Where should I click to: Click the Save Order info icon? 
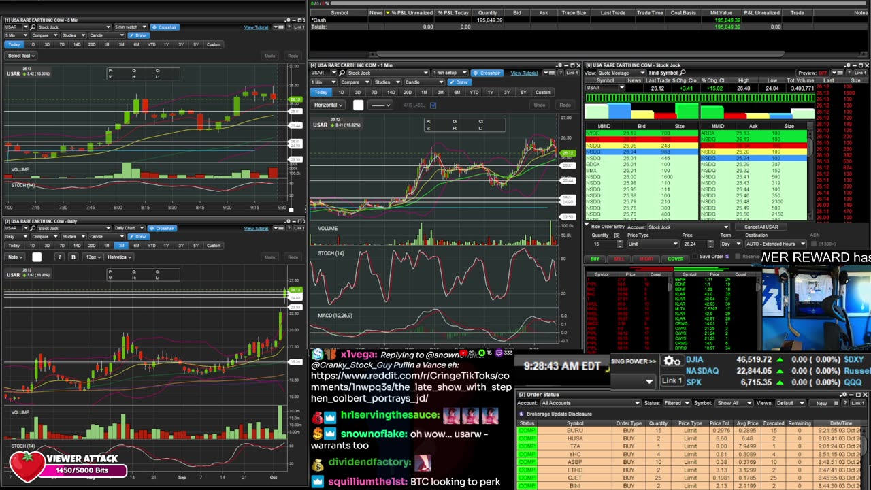[727, 257]
